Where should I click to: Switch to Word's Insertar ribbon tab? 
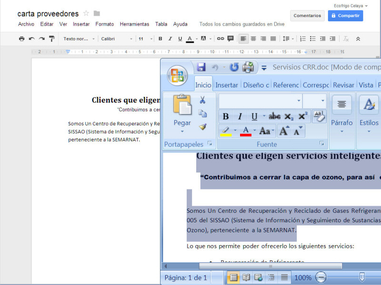(x=227, y=85)
